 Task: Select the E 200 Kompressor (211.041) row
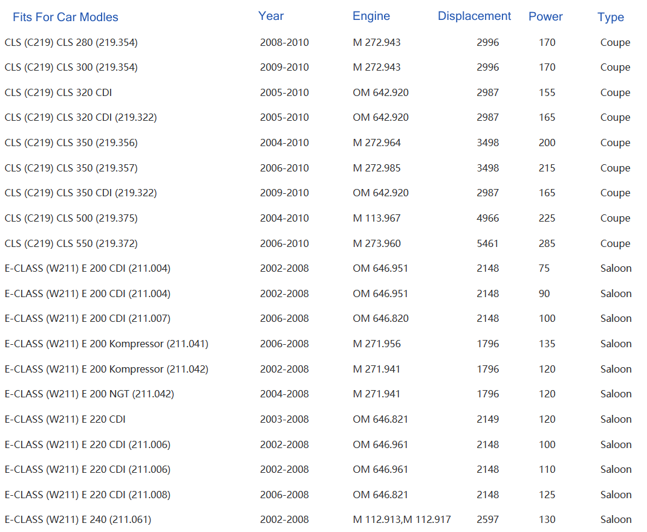click(106, 344)
